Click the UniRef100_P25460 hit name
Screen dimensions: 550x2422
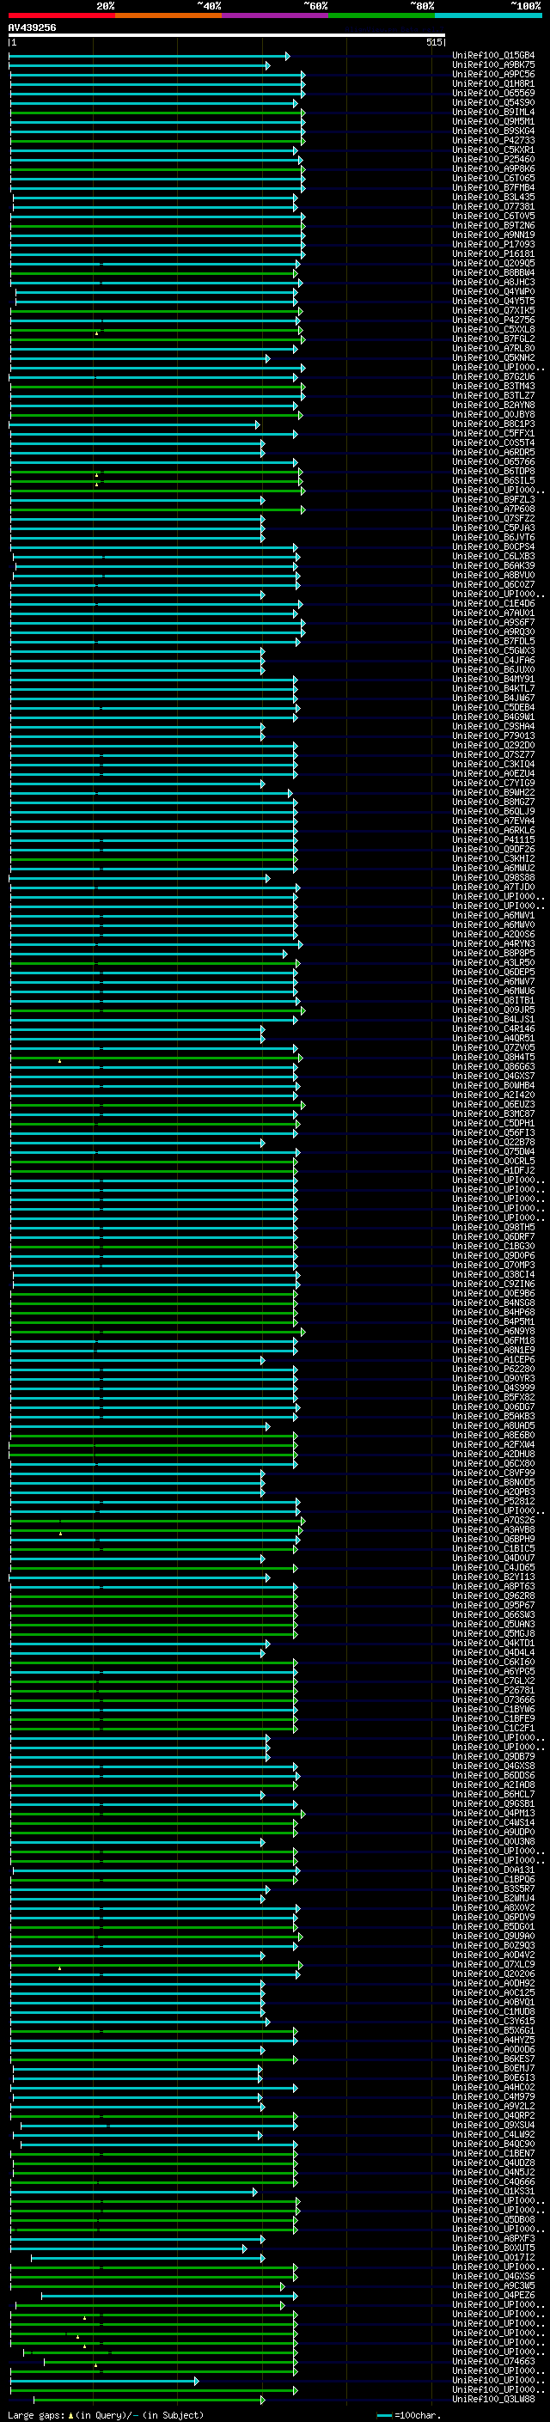click(x=493, y=159)
